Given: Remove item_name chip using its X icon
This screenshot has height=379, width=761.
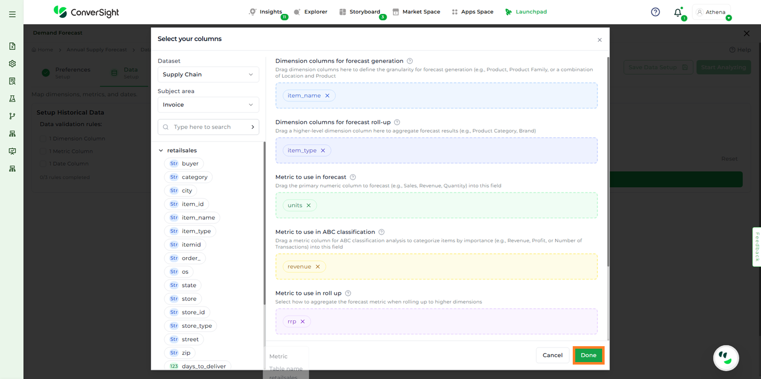Looking at the screenshot, I should [327, 95].
